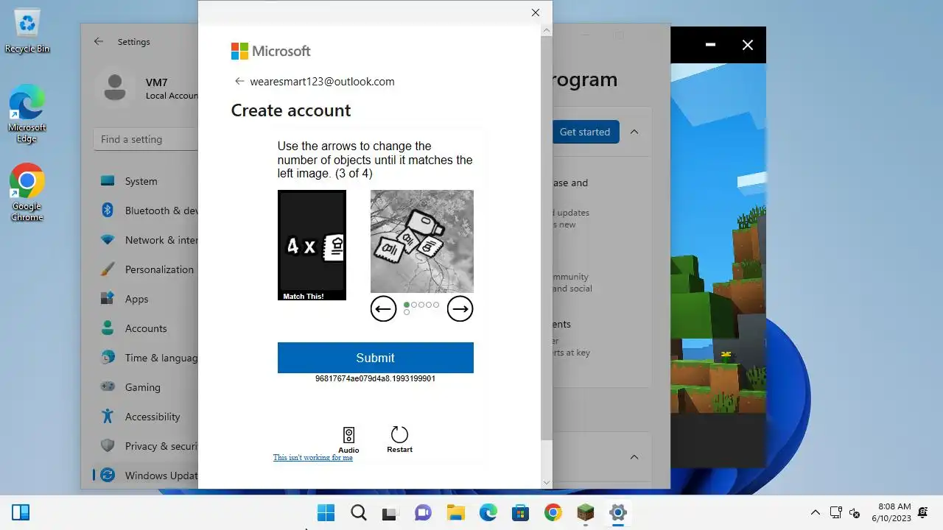
Task: Open Personalization settings
Action: pos(147,269)
